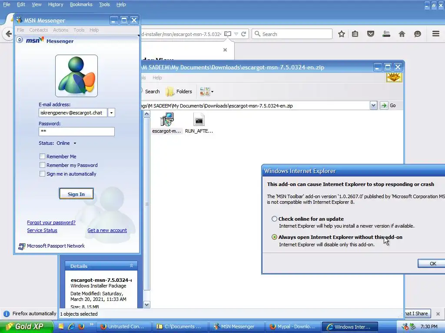Click the bookmark star icon in Firefox
Image resolution: width=445 pixels, height=333 pixels.
coord(342,34)
